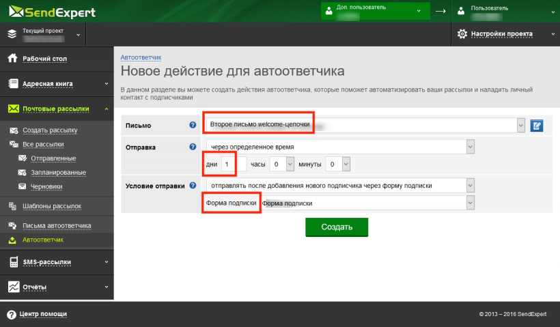Open the Письмо letter dropdown

pyautogui.click(x=520, y=126)
